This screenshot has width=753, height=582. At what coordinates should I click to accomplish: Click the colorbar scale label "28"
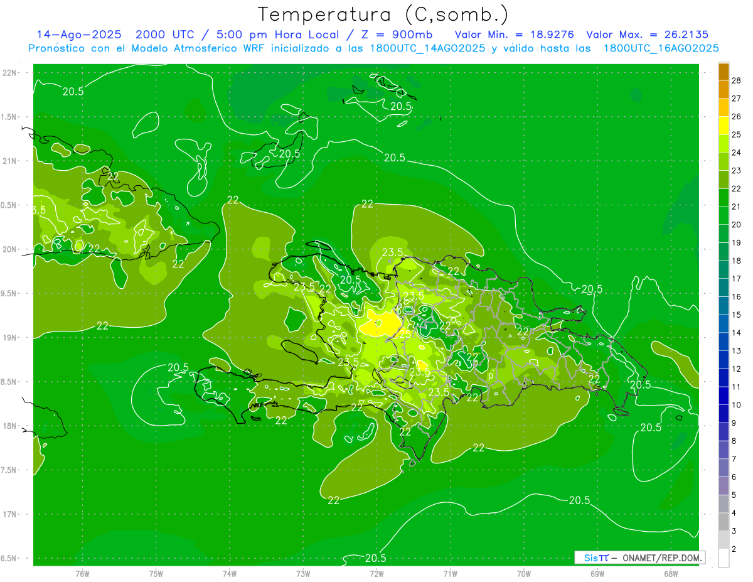[x=737, y=80]
